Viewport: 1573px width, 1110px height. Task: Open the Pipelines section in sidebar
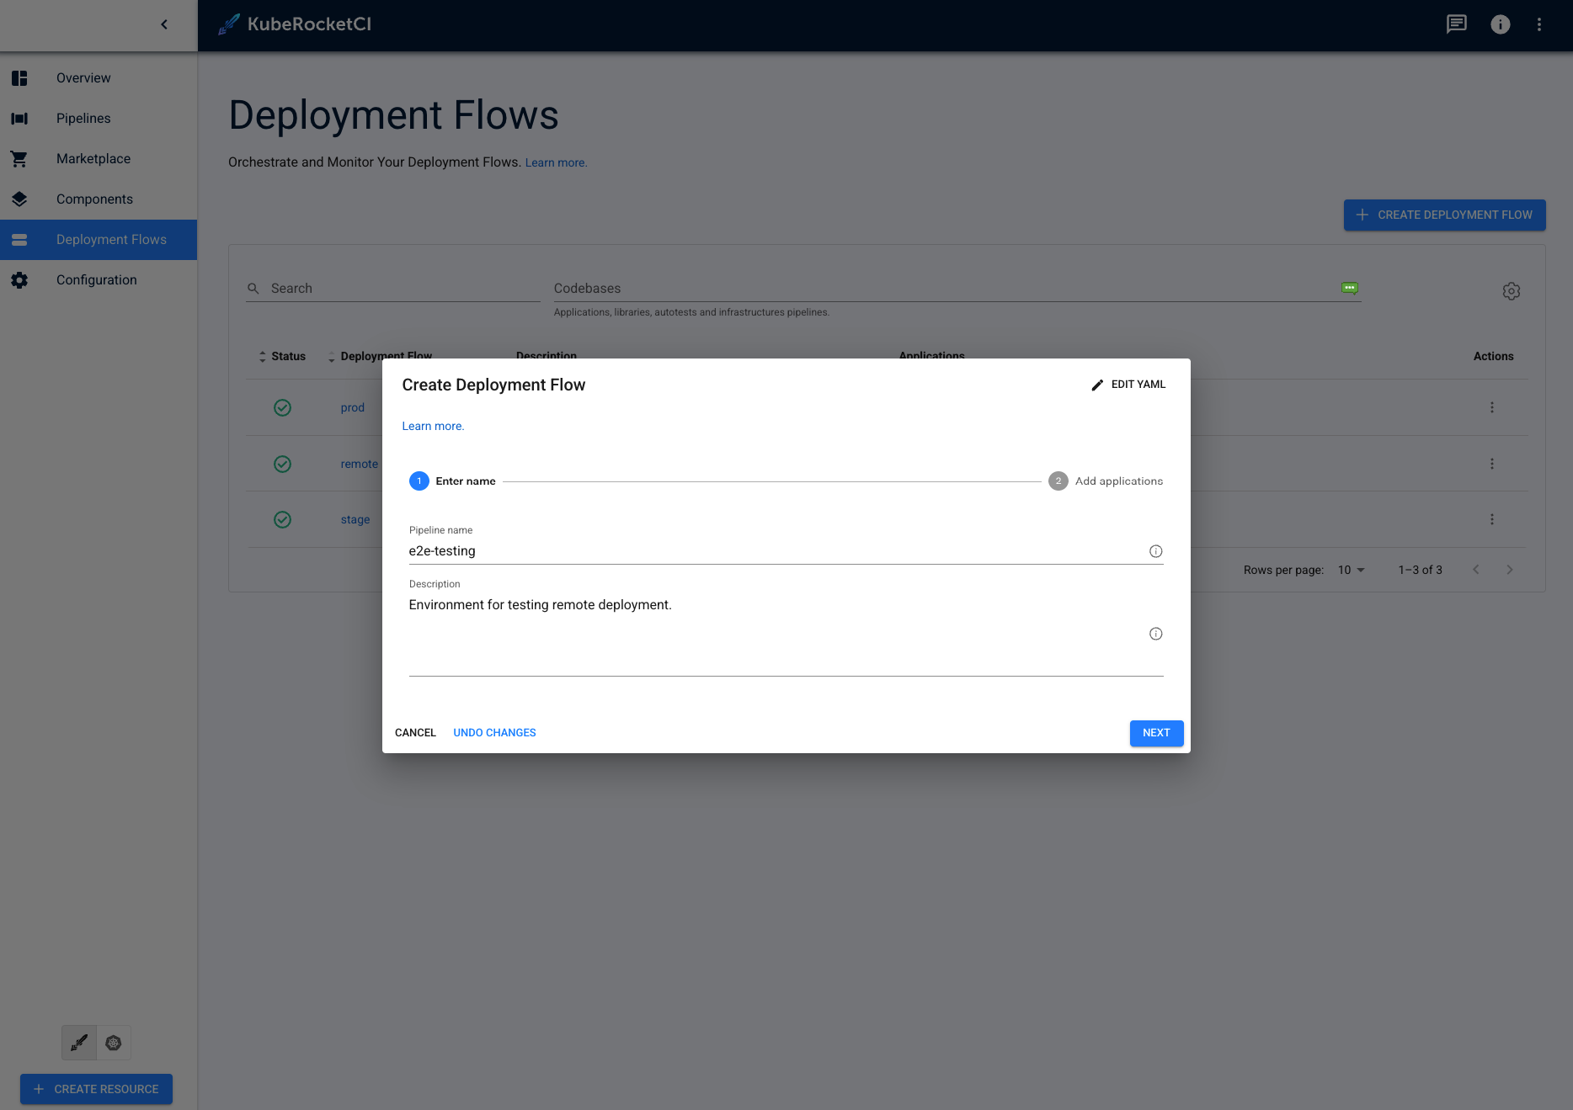point(83,118)
